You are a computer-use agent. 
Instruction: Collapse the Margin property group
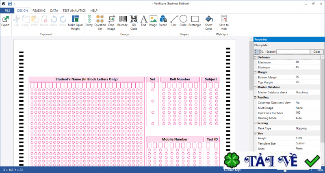(x=255, y=72)
